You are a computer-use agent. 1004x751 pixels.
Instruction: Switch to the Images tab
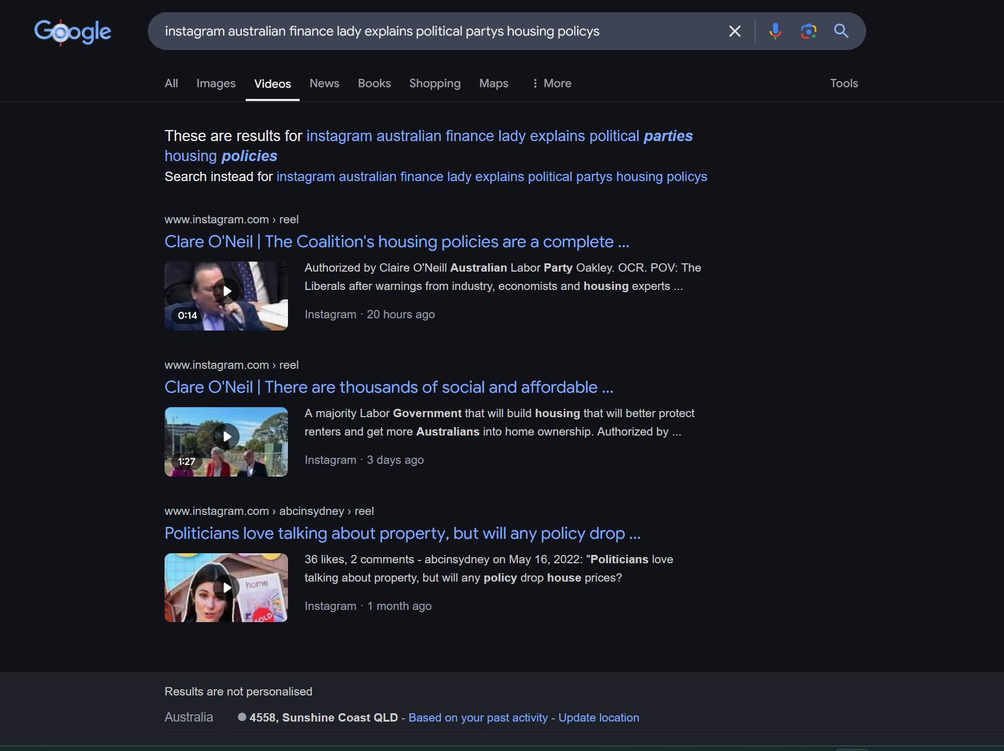pos(216,83)
